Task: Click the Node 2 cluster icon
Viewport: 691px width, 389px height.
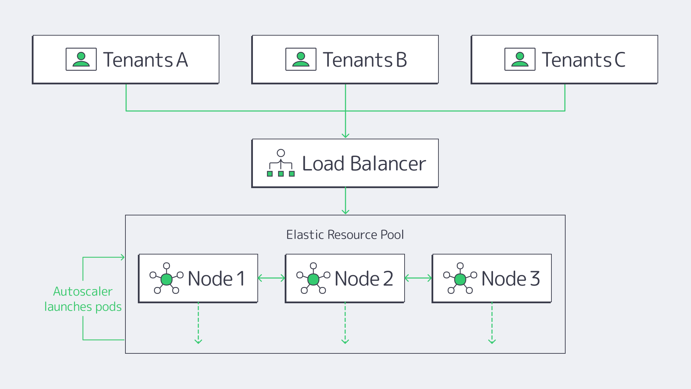Action: pos(313,278)
